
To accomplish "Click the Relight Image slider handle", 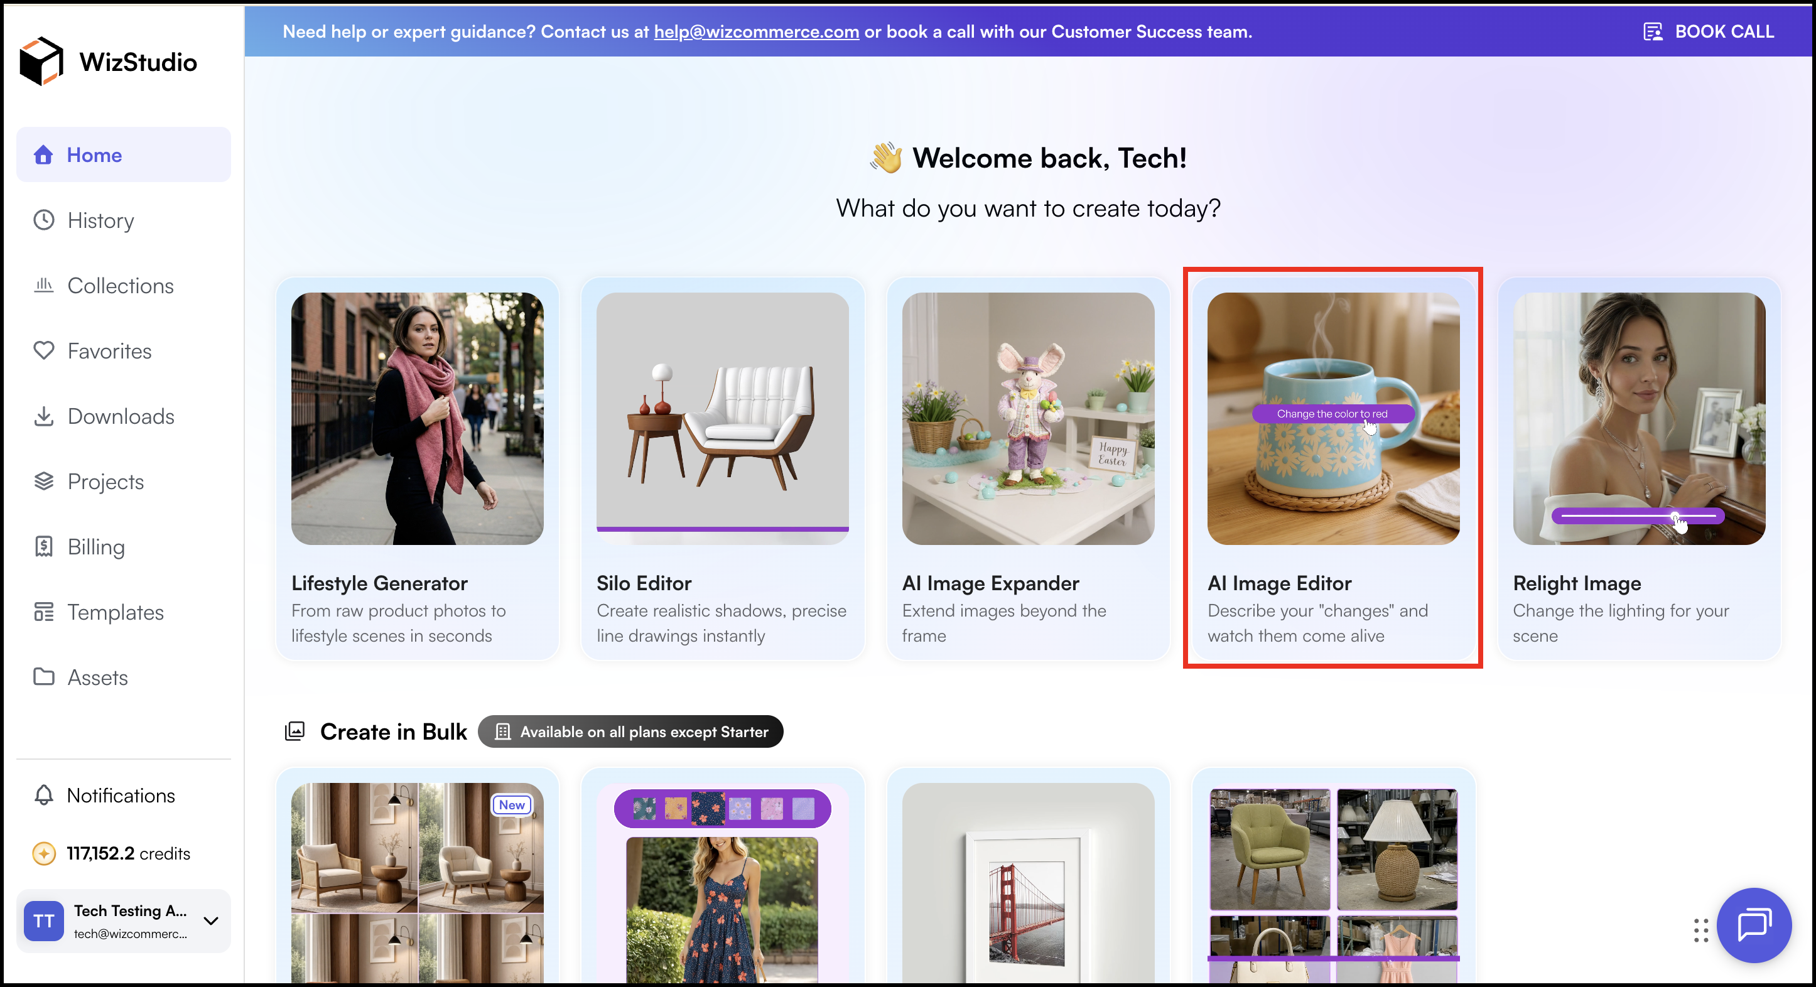I will click(x=1675, y=517).
